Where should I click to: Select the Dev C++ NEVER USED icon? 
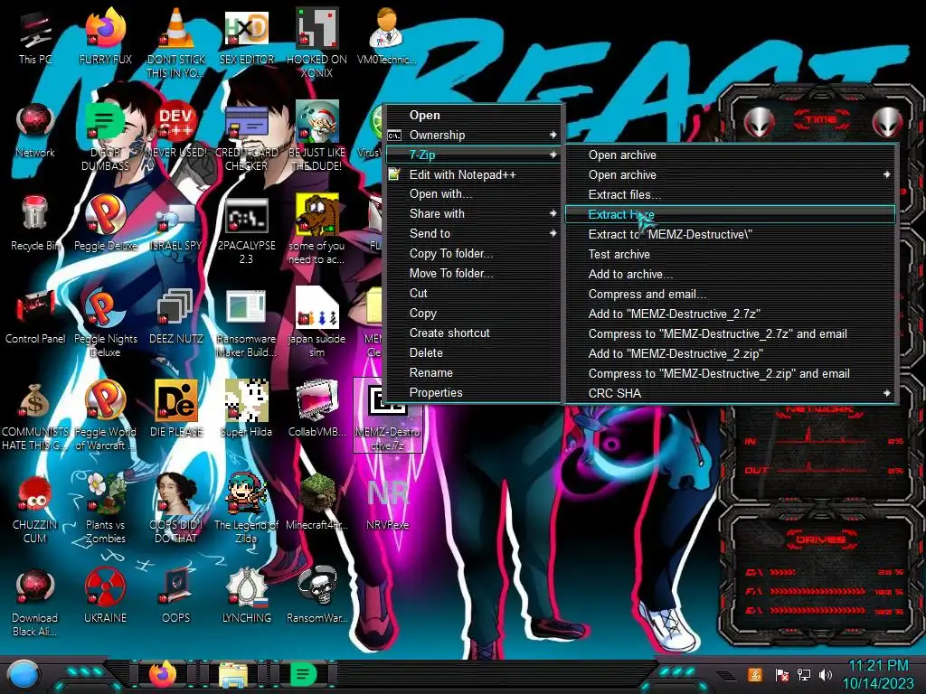click(176, 130)
